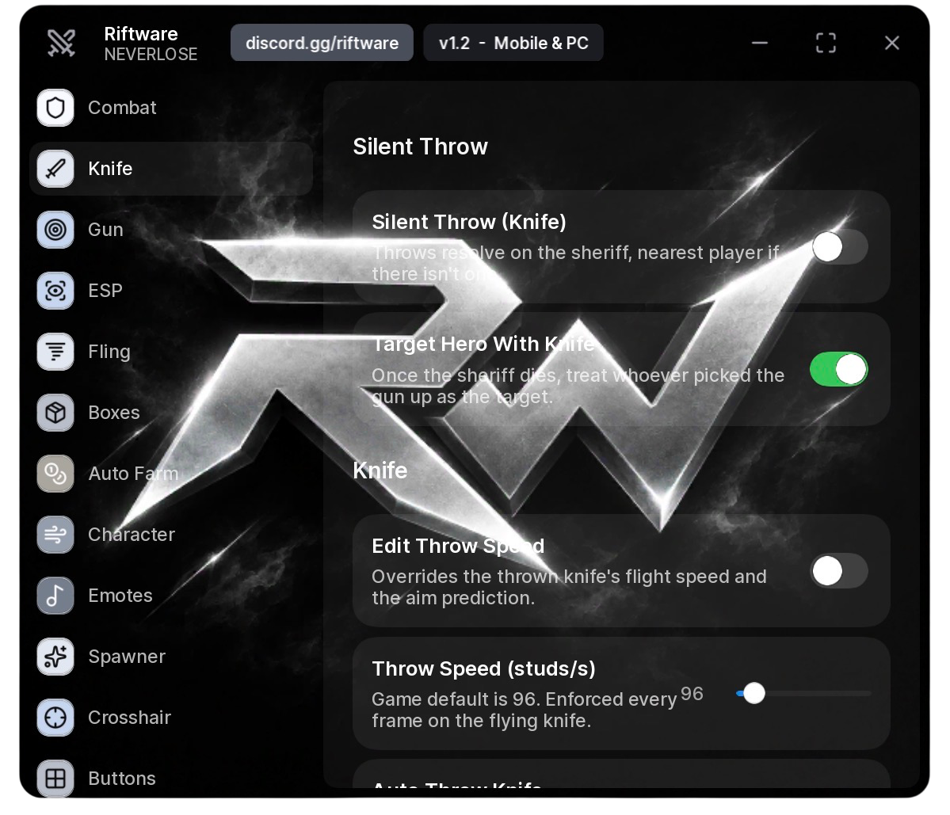Select the Character menu label
Screen dimensions: 950x815
point(132,535)
